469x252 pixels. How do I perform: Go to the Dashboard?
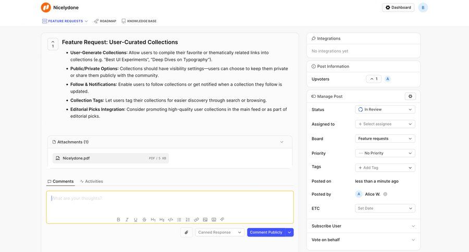(x=398, y=7)
